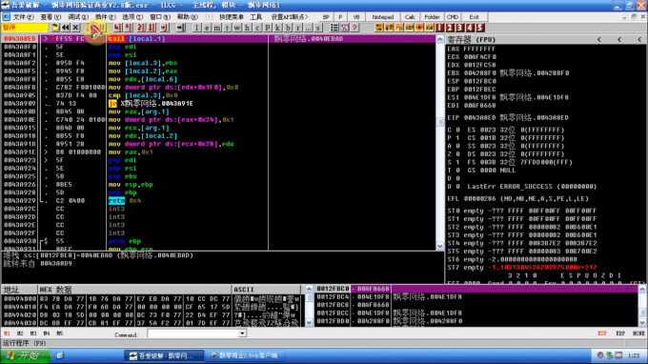Screen dimensions: 648x364
Task: Select the M1 memory bookmark
Action: 7,334
